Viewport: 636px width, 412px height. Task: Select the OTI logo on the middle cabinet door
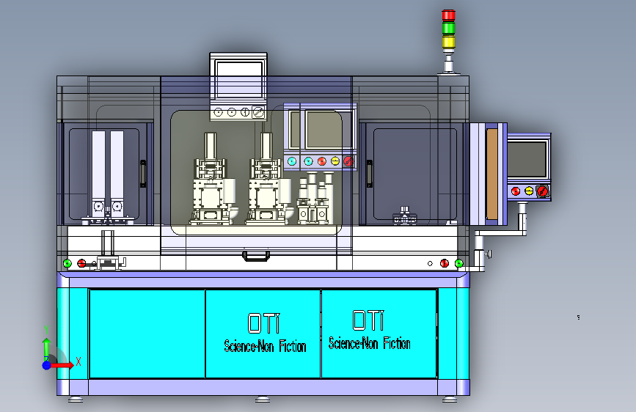point(263,323)
